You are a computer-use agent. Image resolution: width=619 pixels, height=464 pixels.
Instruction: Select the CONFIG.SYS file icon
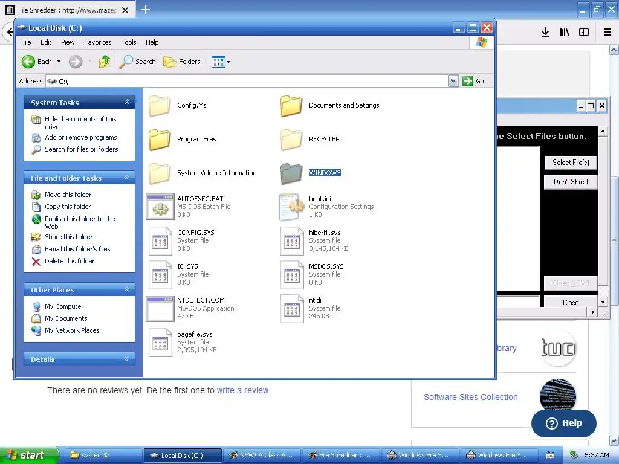pyautogui.click(x=160, y=240)
